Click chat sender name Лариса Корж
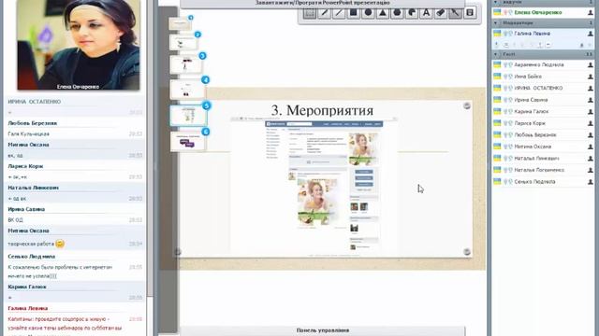Screen dimensions: 599x336 point(25,166)
